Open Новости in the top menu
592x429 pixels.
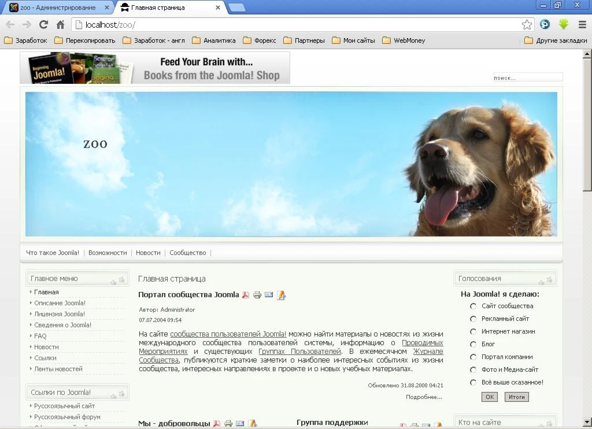click(x=148, y=253)
